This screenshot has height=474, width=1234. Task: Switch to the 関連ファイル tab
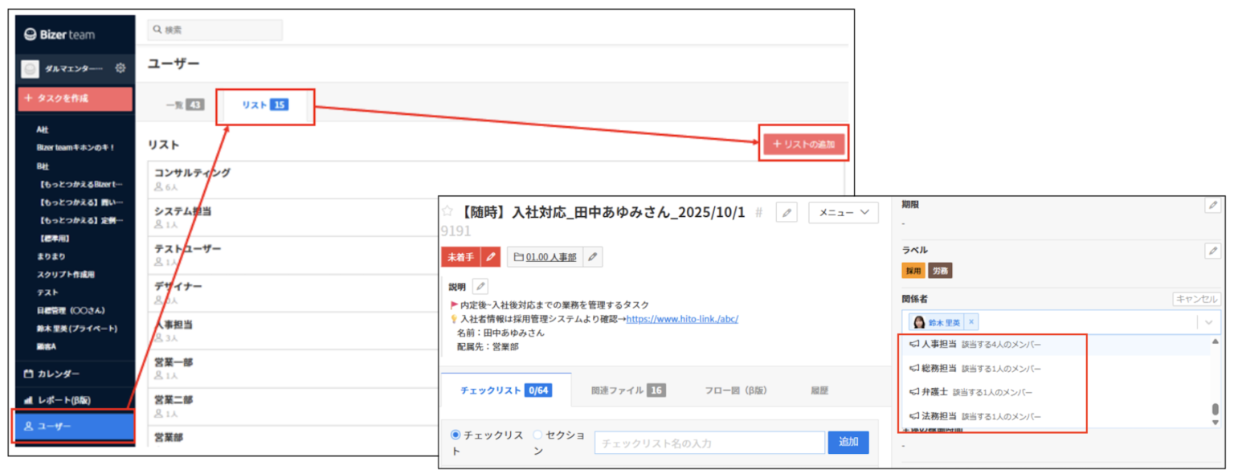coord(627,390)
